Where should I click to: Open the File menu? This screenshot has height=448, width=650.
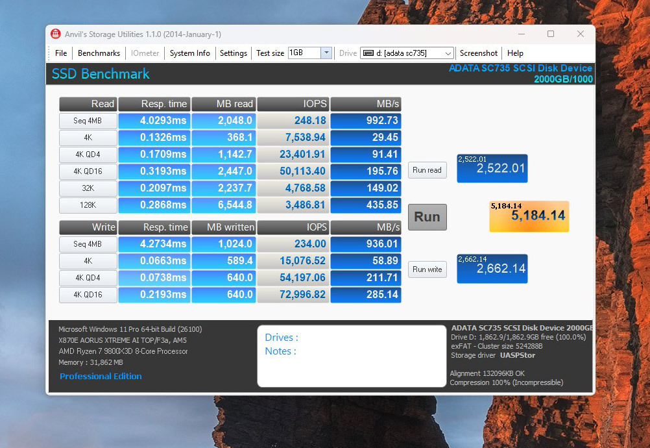[61, 53]
